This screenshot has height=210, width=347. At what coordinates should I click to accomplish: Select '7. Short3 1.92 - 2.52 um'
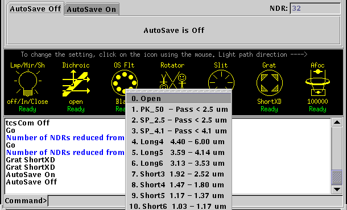(179, 174)
